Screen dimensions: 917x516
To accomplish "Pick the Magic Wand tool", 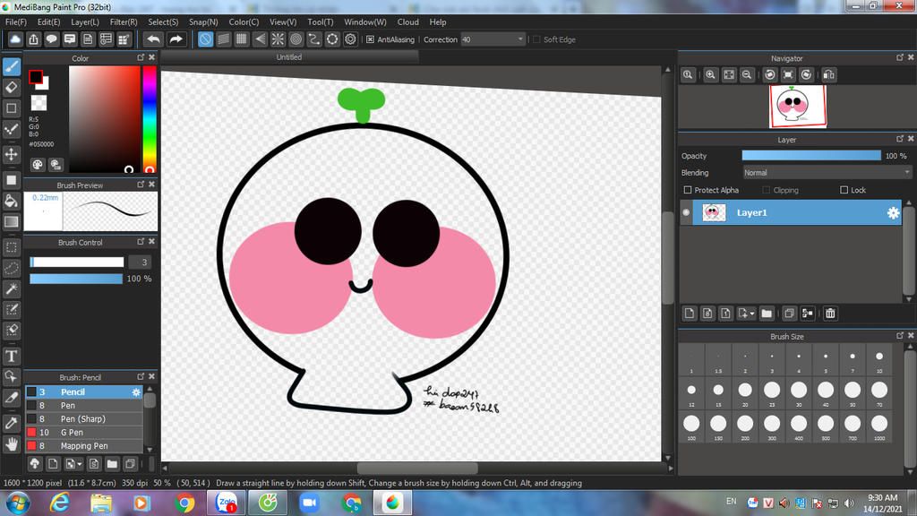I will [12, 288].
